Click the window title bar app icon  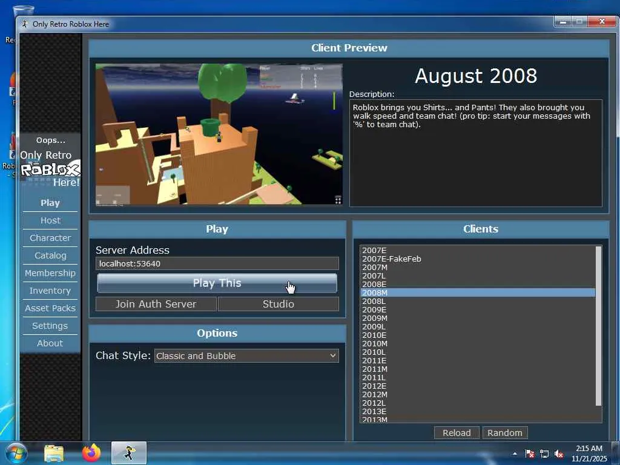(x=25, y=24)
